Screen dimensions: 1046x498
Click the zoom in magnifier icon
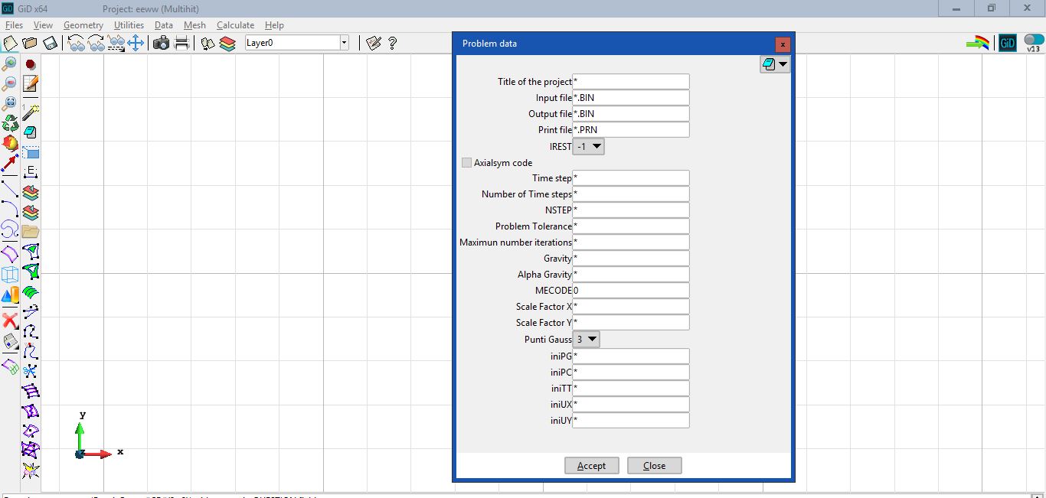(10, 64)
